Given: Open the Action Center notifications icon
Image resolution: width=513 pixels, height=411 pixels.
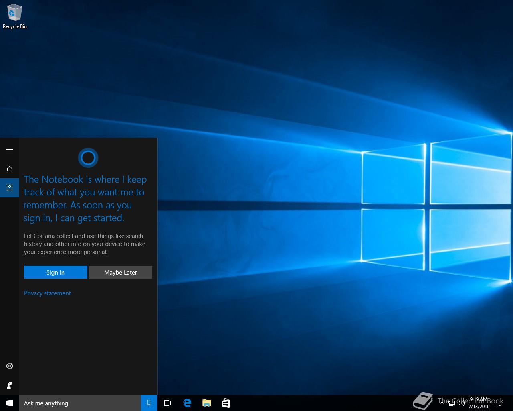Looking at the screenshot, I should pyautogui.click(x=500, y=403).
